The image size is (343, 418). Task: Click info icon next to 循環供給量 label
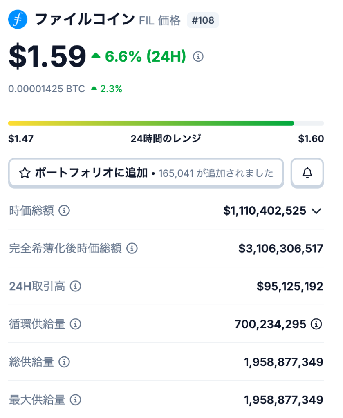coord(75,324)
